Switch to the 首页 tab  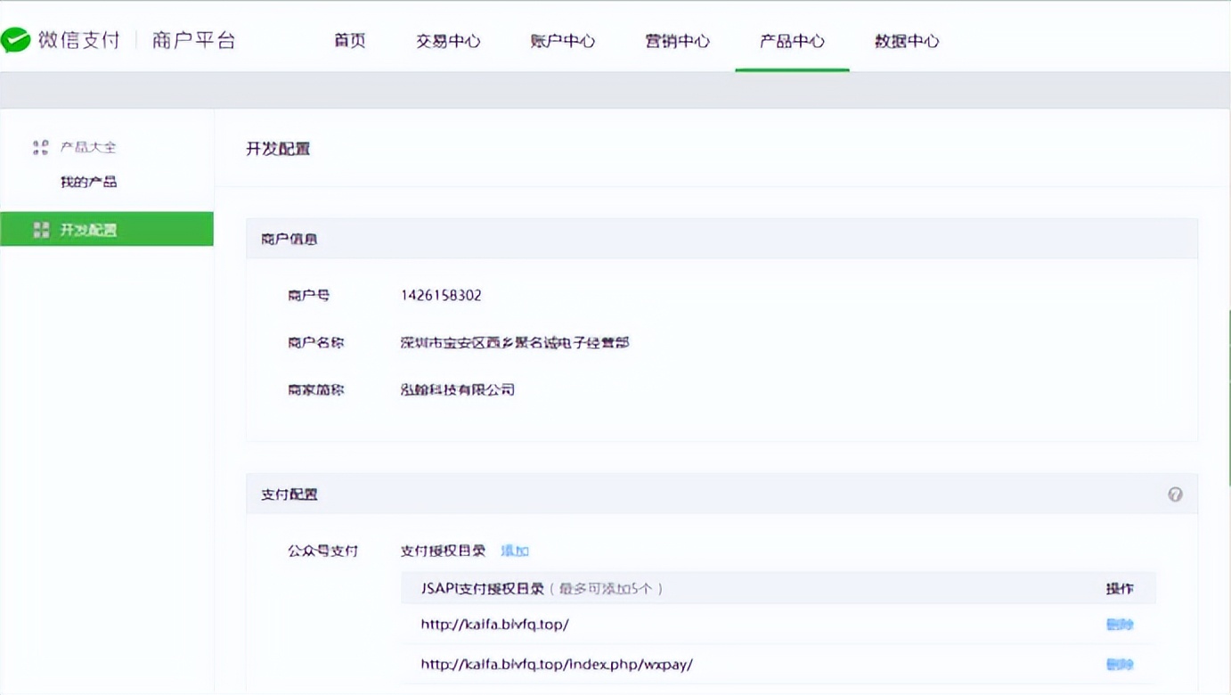(x=349, y=41)
